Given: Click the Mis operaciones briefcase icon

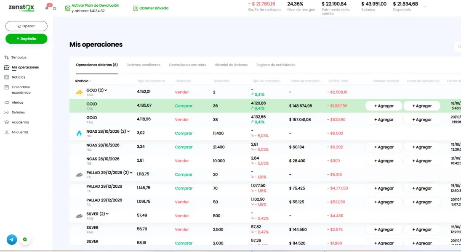Looking at the screenshot, I should (6, 67).
